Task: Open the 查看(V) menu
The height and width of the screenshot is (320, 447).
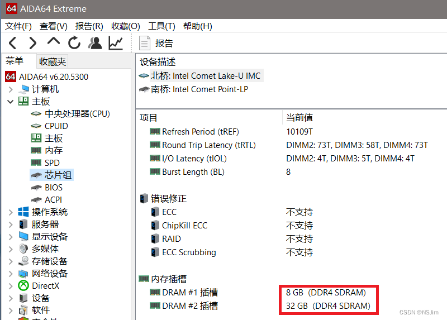Action: click(54, 26)
